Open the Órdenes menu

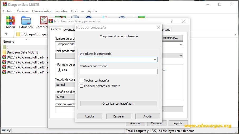tap(23, 11)
